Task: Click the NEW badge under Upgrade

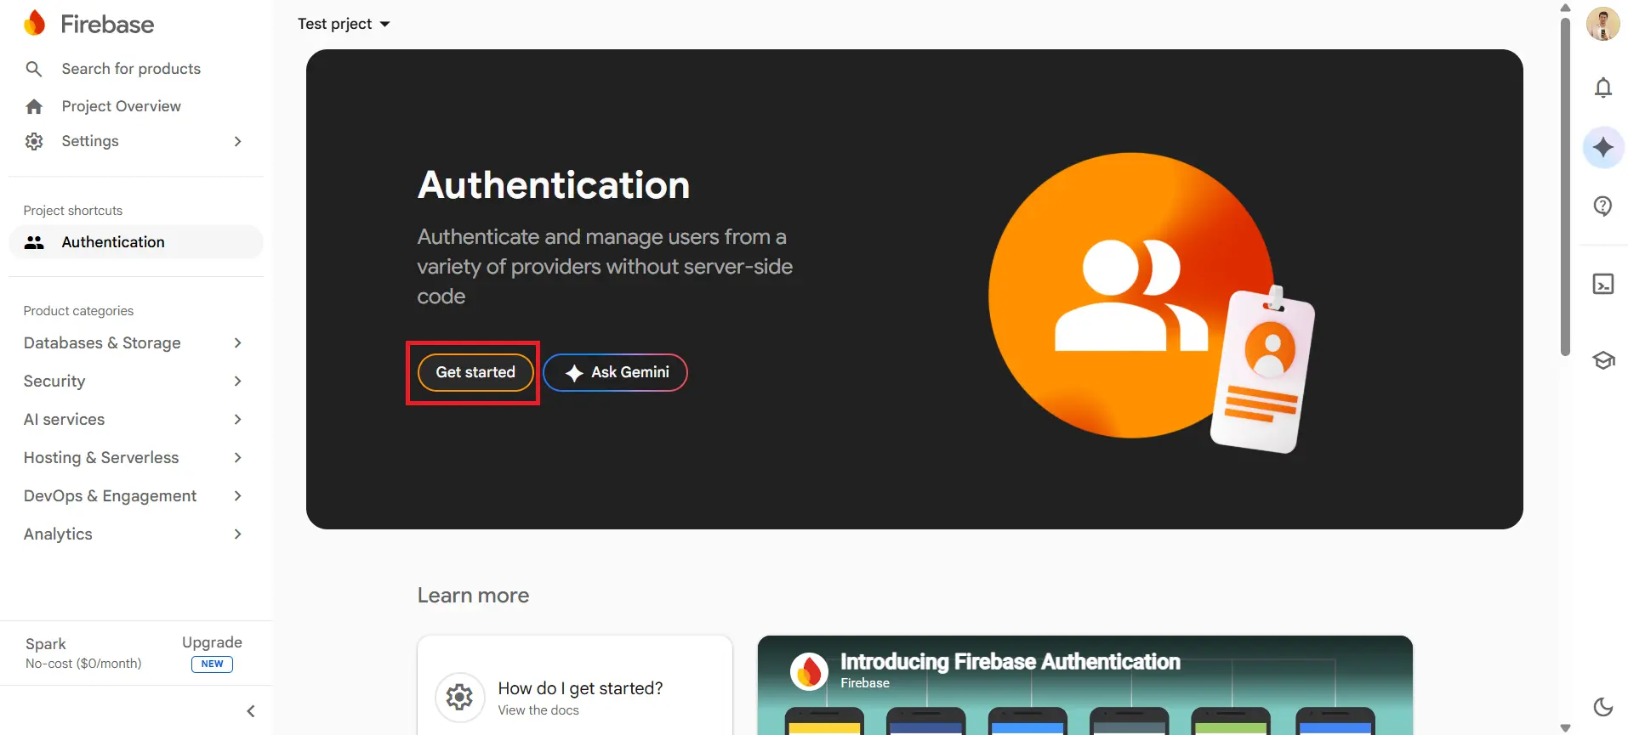Action: click(213, 664)
